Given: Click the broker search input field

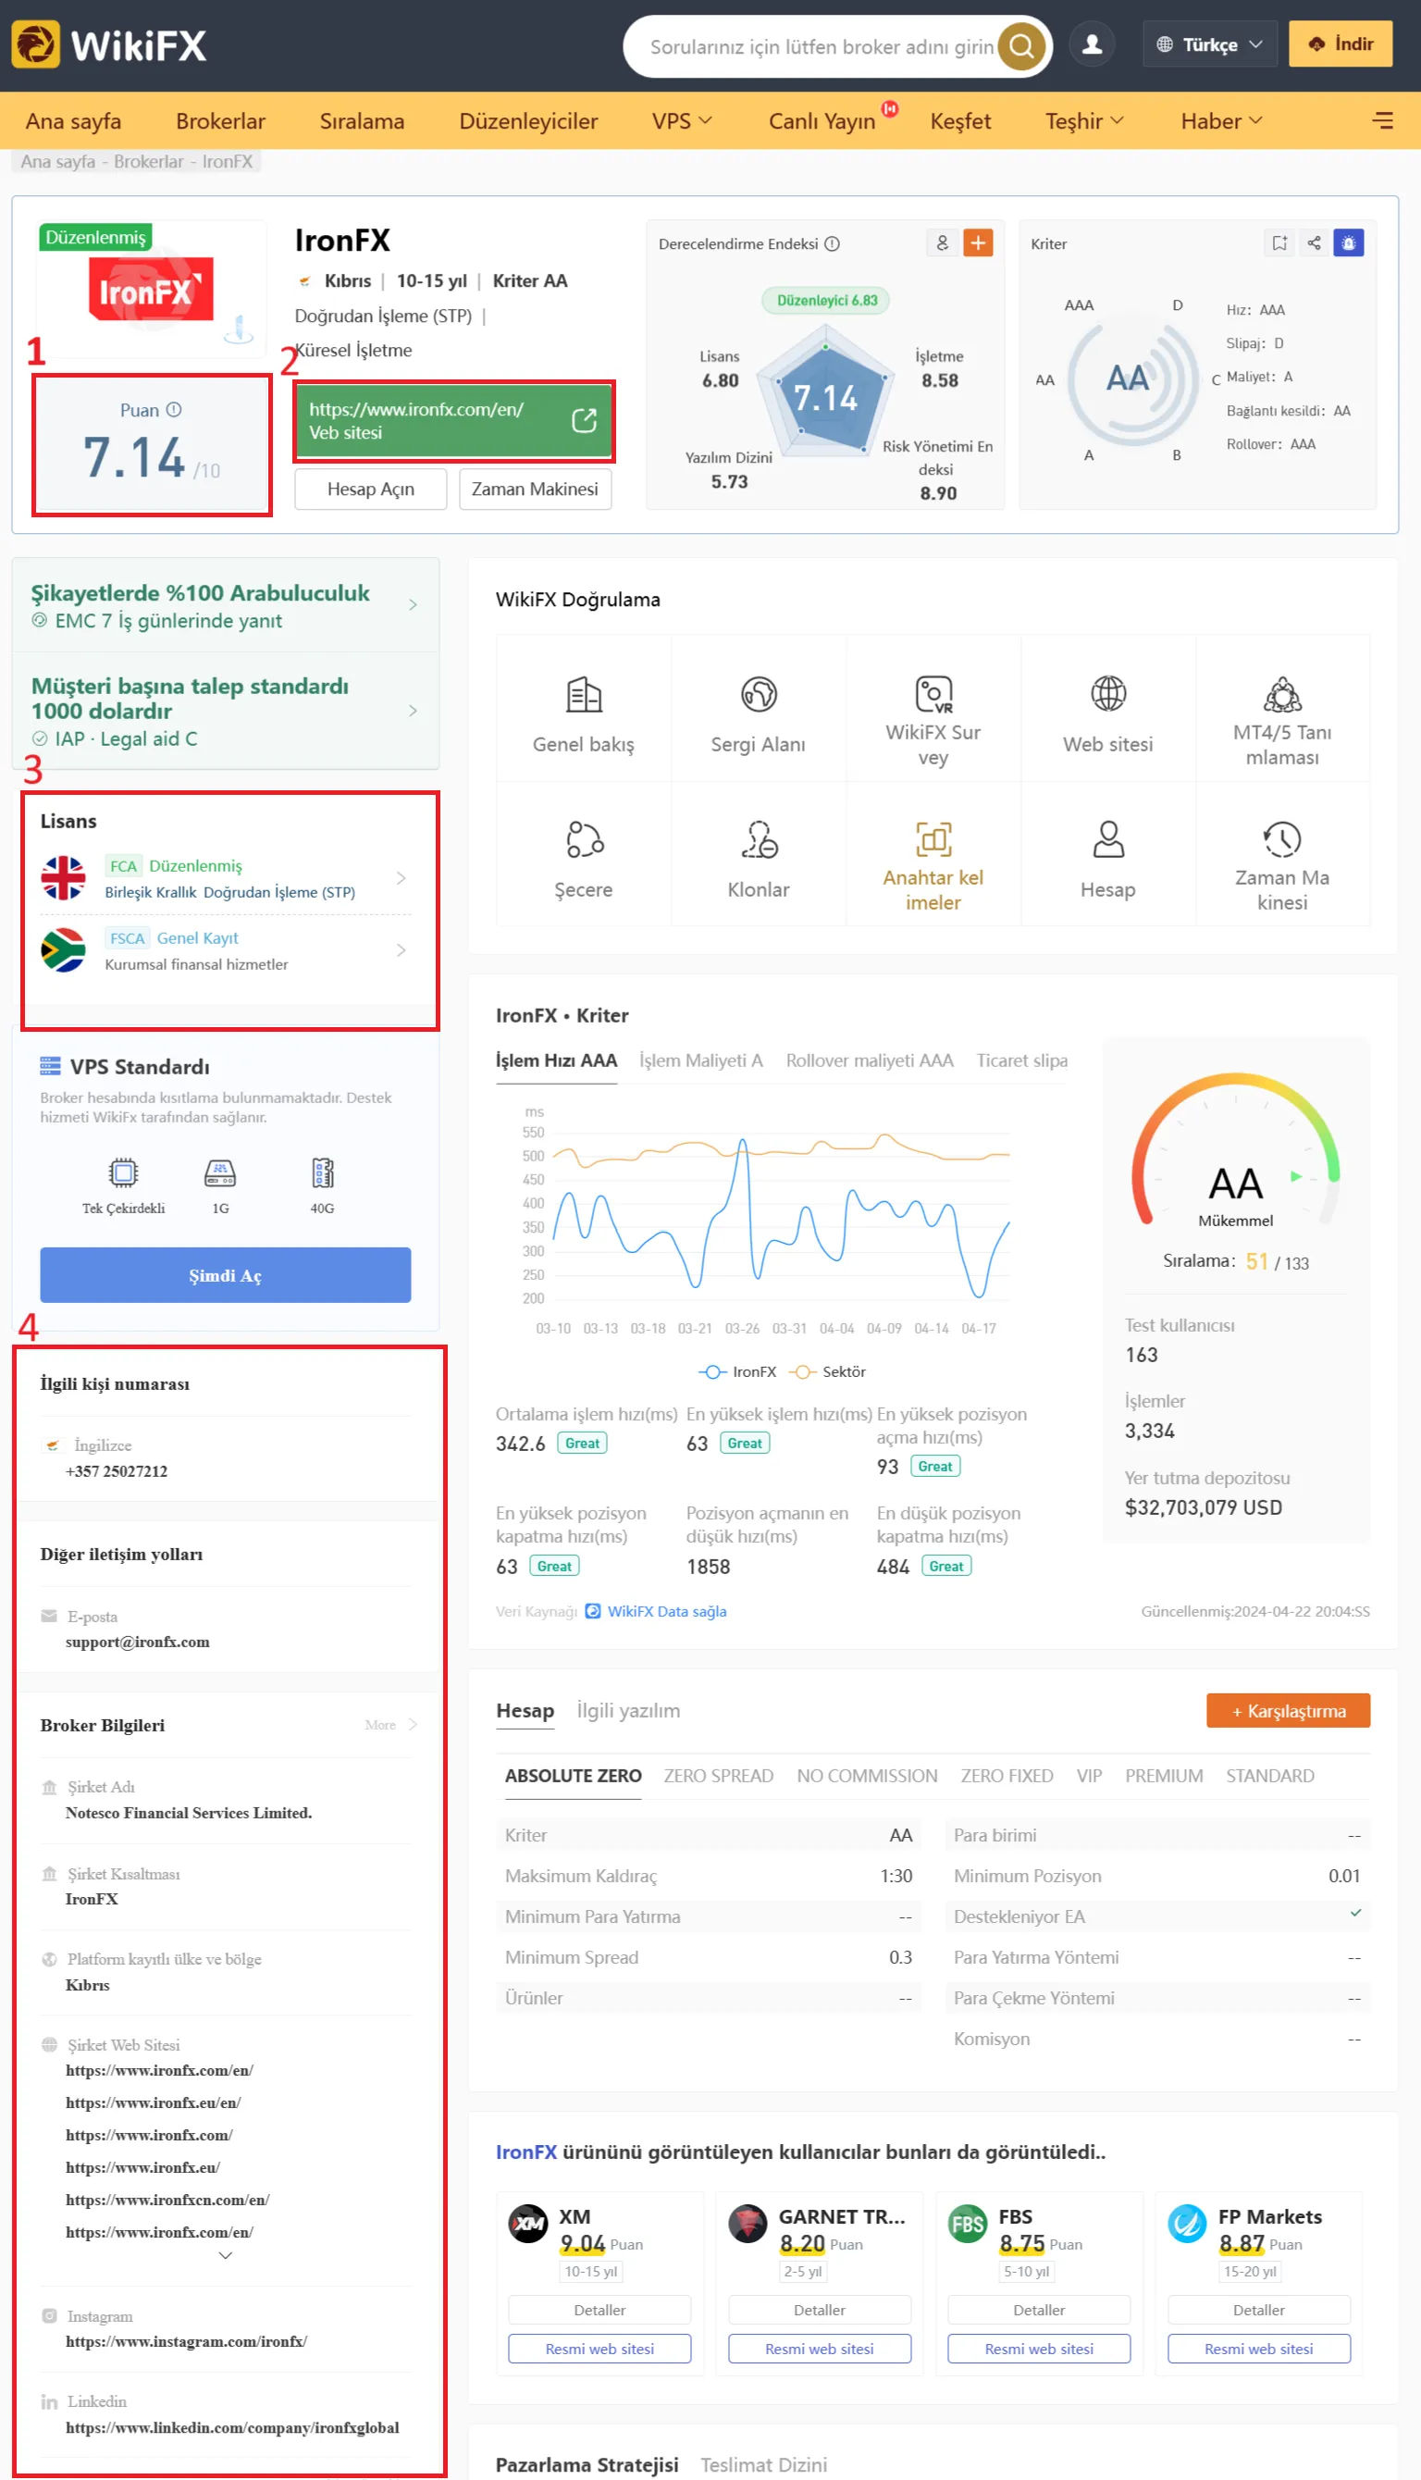Looking at the screenshot, I should (x=822, y=46).
